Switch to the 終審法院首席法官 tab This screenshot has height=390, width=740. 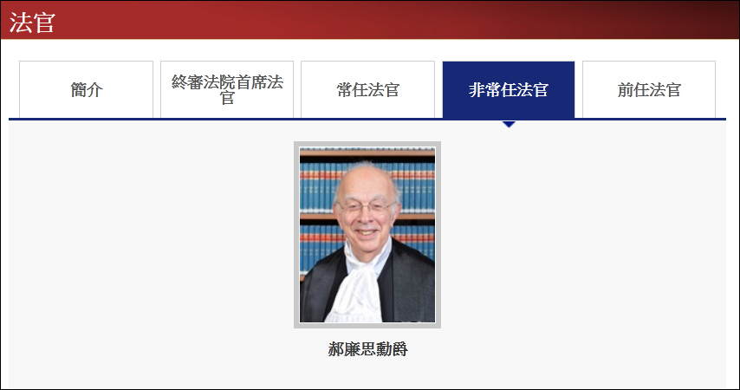pos(227,89)
